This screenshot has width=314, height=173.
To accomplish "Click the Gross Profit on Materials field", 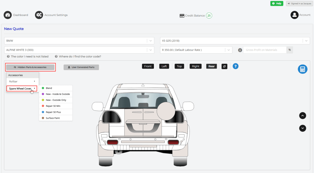I will click(x=265, y=50).
